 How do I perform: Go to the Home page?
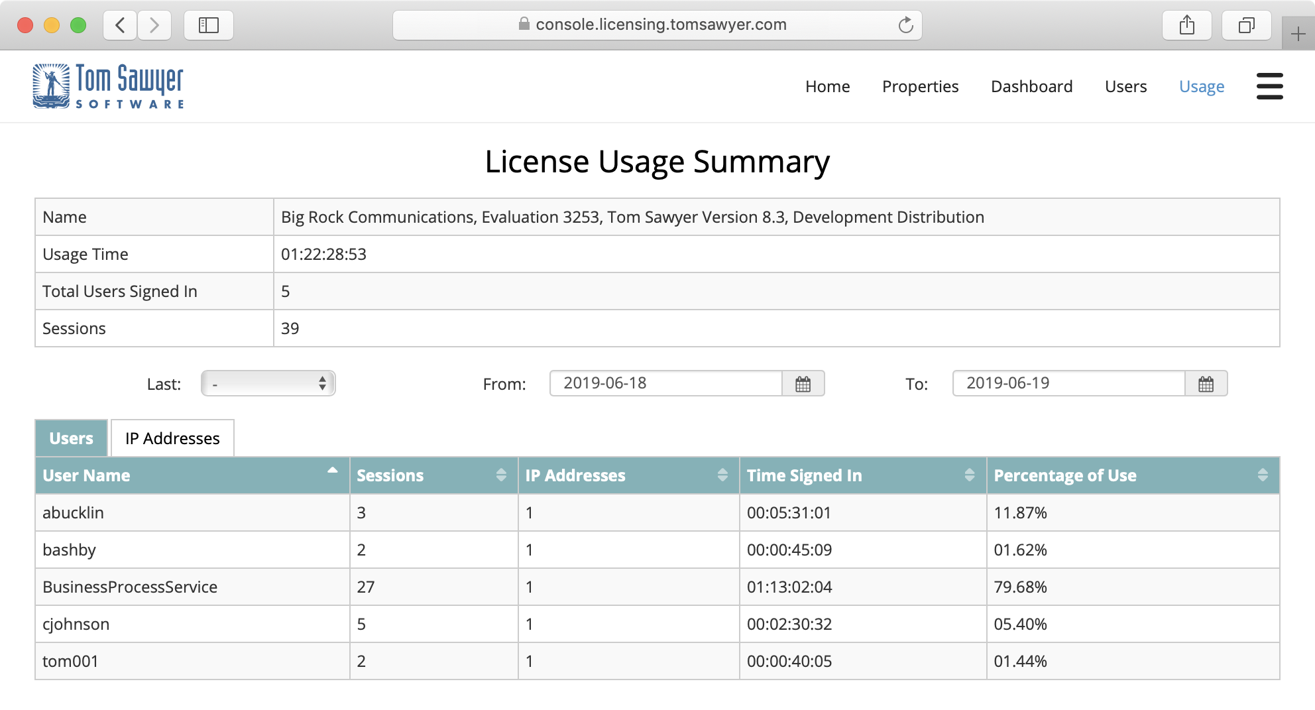(827, 86)
